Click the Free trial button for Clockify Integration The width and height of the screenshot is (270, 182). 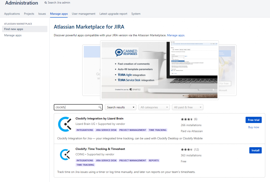tap(253, 120)
